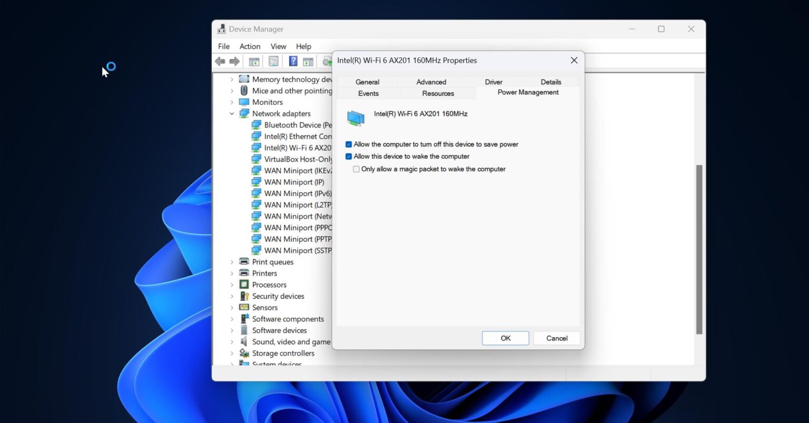The height and width of the screenshot is (423, 809).
Task: Expand the Print queues tree branch
Action: click(232, 262)
